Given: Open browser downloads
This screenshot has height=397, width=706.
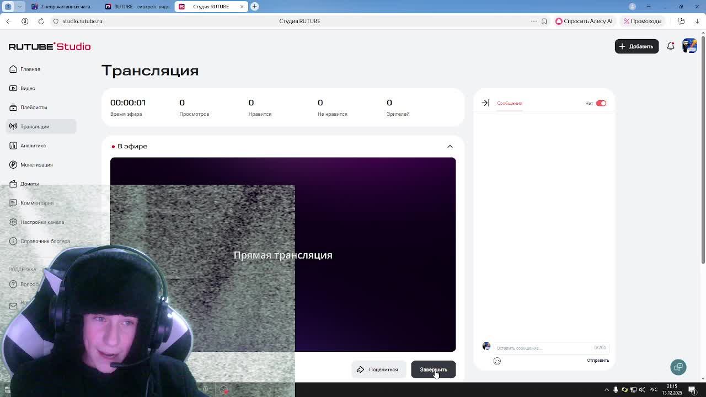Looking at the screenshot, I should click(x=697, y=21).
